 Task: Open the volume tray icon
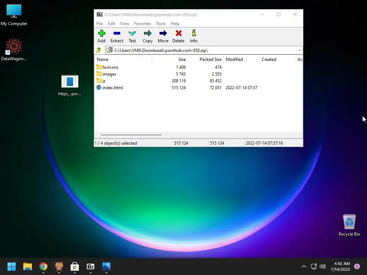[323, 266]
